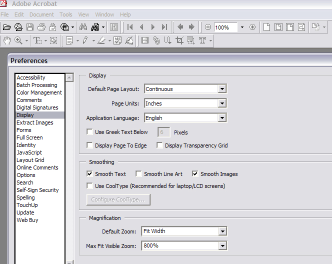Open the Window menu
332x264 pixels.
click(x=104, y=14)
